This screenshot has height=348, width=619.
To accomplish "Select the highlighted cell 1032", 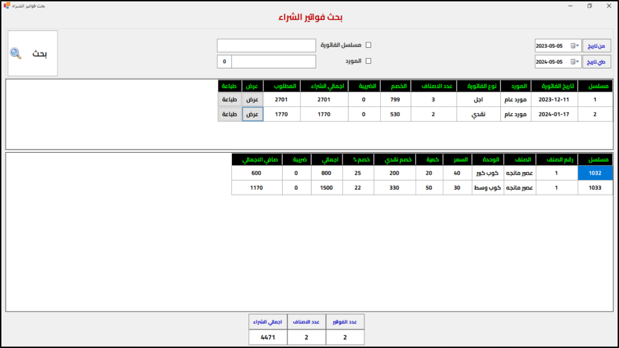I will point(595,173).
